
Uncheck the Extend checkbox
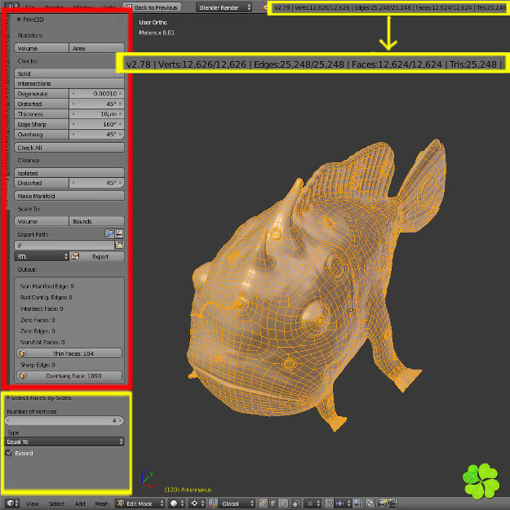point(9,453)
